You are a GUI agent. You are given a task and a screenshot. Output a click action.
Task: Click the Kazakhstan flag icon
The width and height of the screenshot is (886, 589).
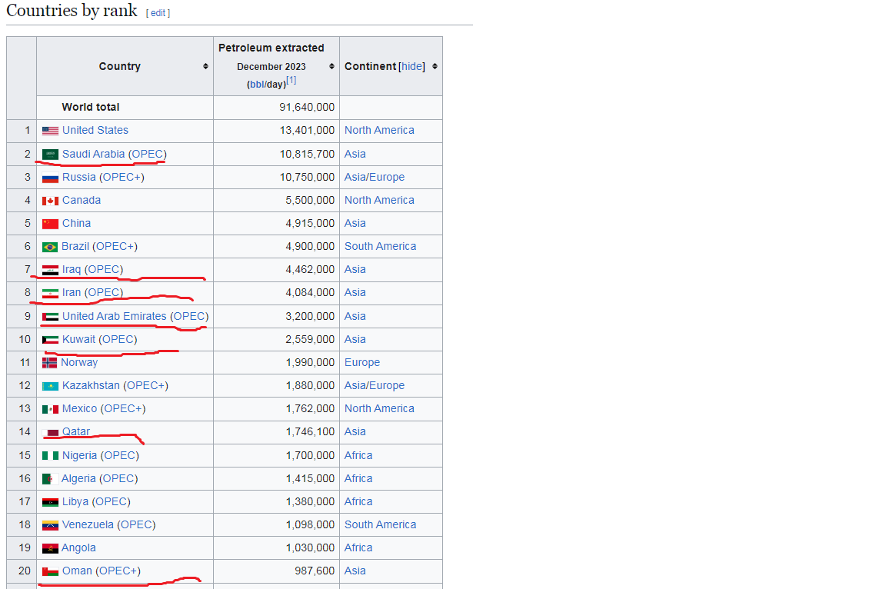point(50,386)
